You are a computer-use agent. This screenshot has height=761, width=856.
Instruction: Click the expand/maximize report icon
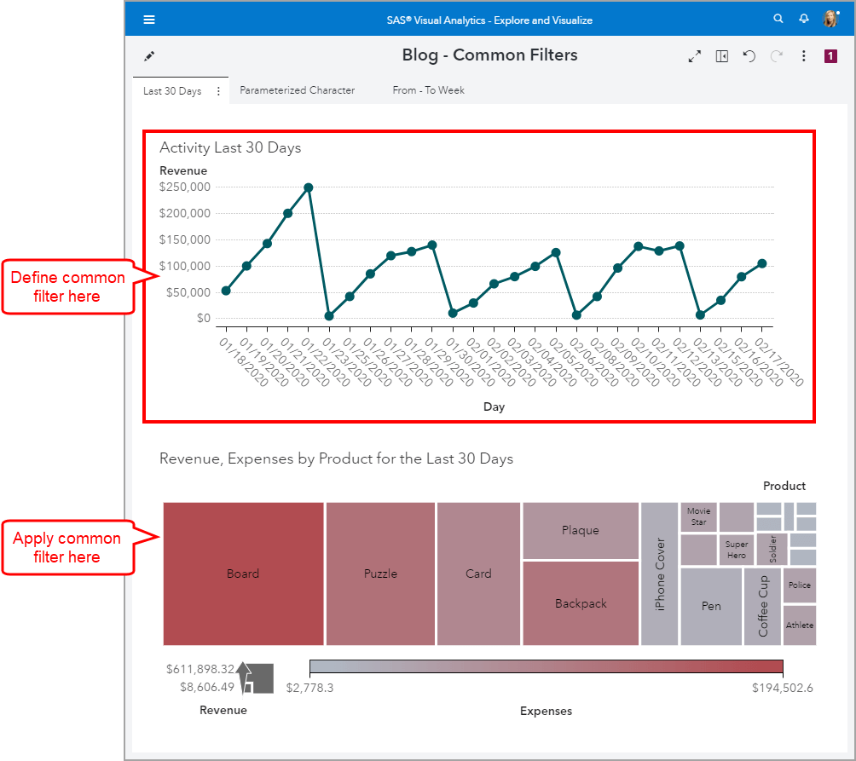[695, 55]
